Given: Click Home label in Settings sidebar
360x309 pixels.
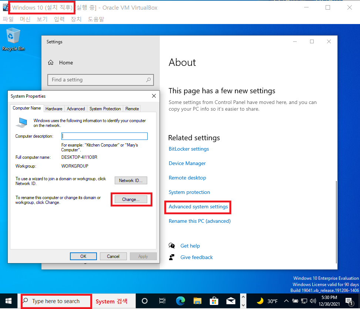Looking at the screenshot, I should pyautogui.click(x=66, y=63).
